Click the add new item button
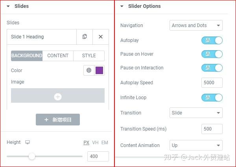Screen dimensions: 236x167 pos(58,120)
